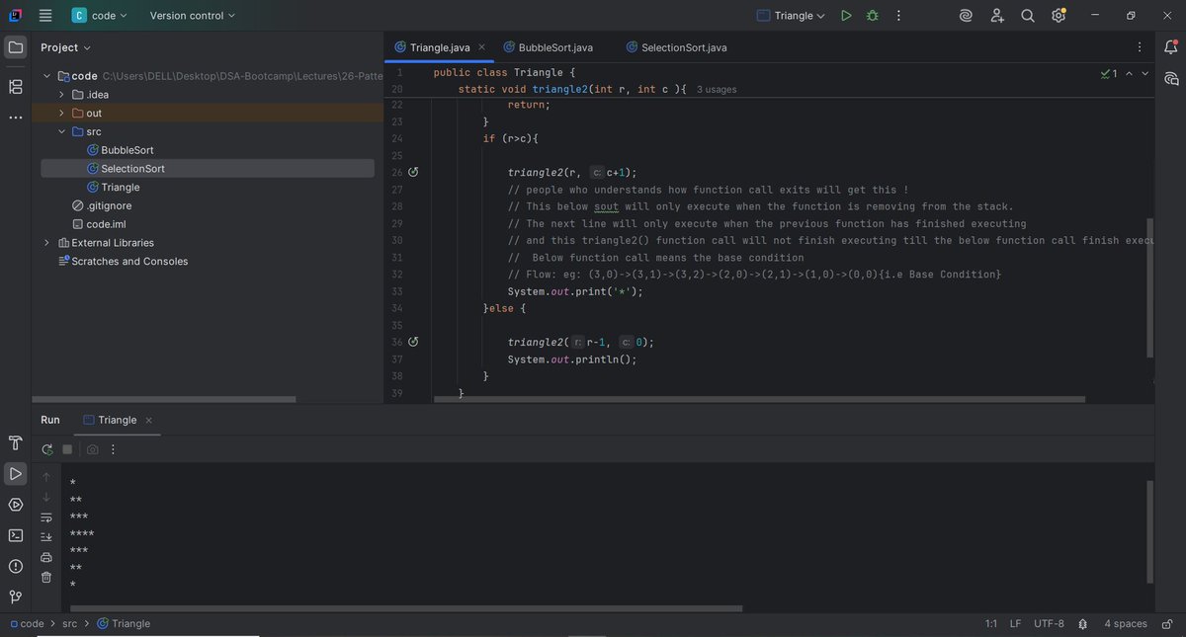The image size is (1186, 637).
Task: Open the Git version control tool window
Action: point(16,597)
